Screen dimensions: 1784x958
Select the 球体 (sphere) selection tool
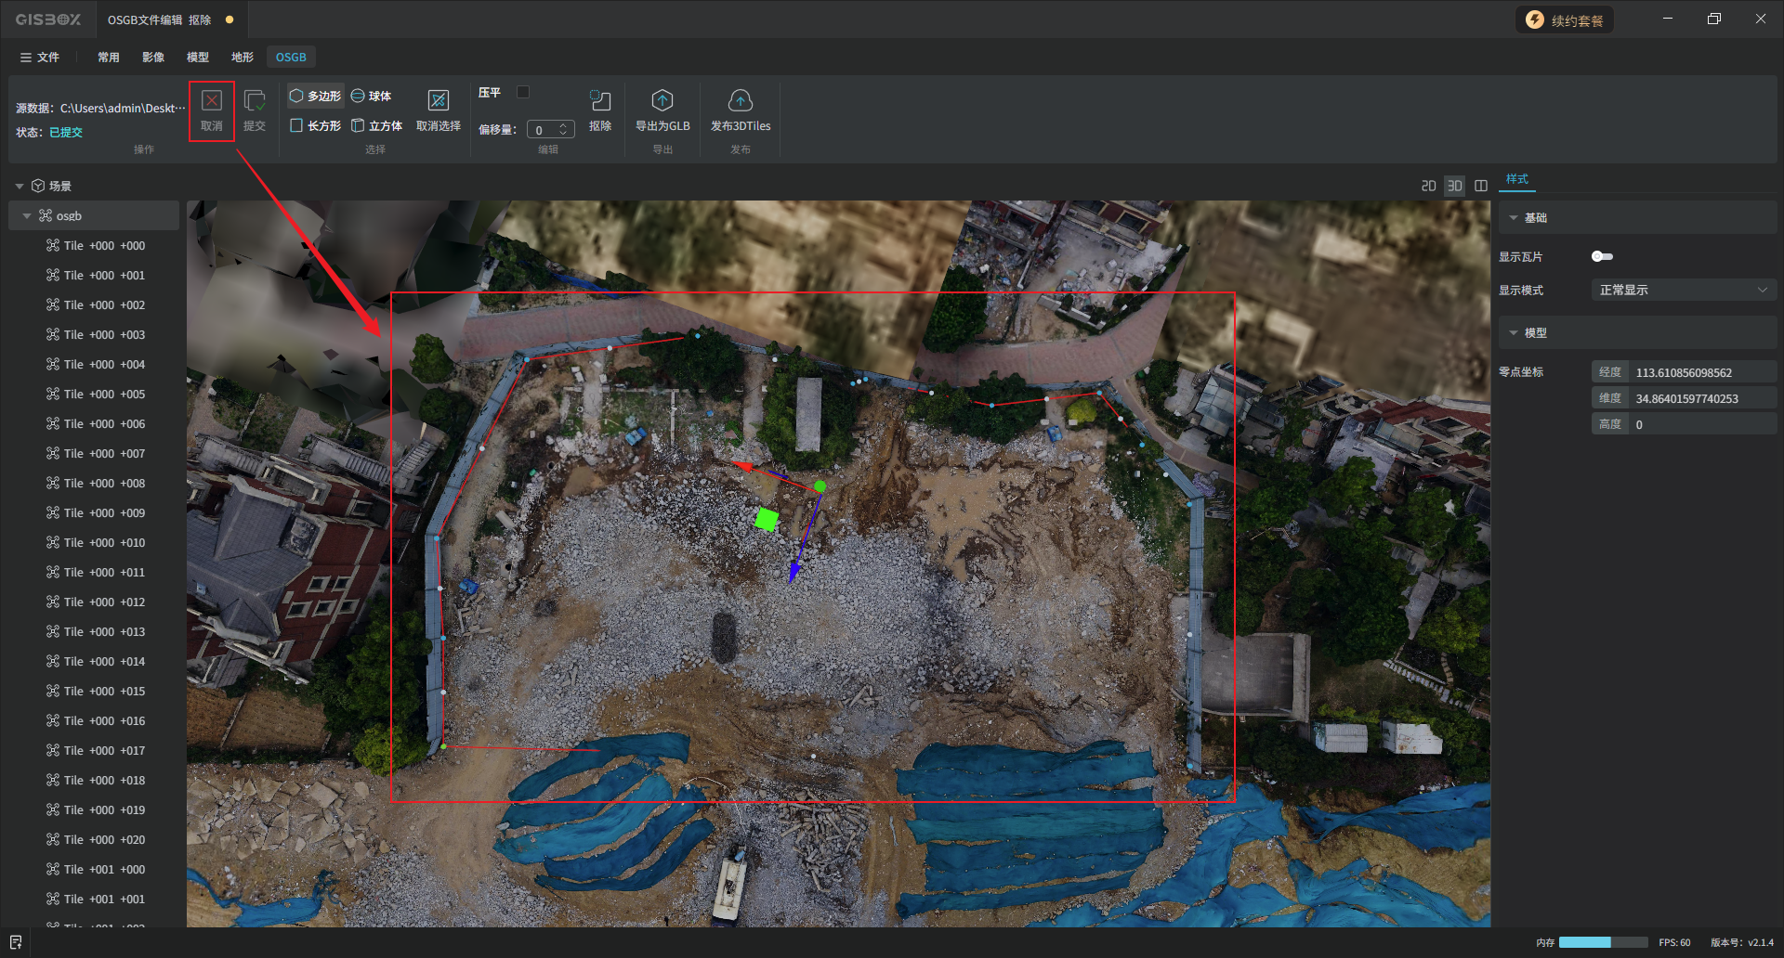coord(372,96)
